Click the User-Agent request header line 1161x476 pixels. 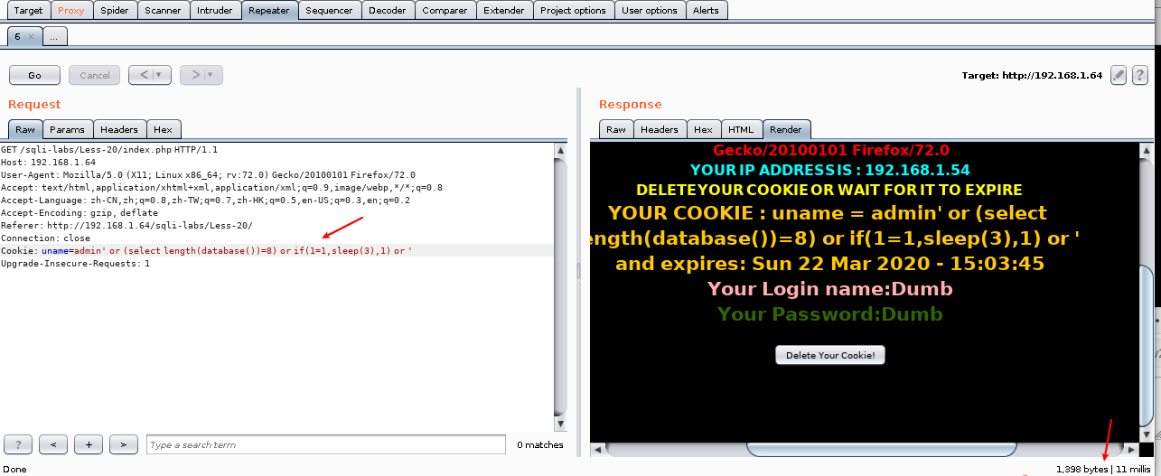point(208,174)
